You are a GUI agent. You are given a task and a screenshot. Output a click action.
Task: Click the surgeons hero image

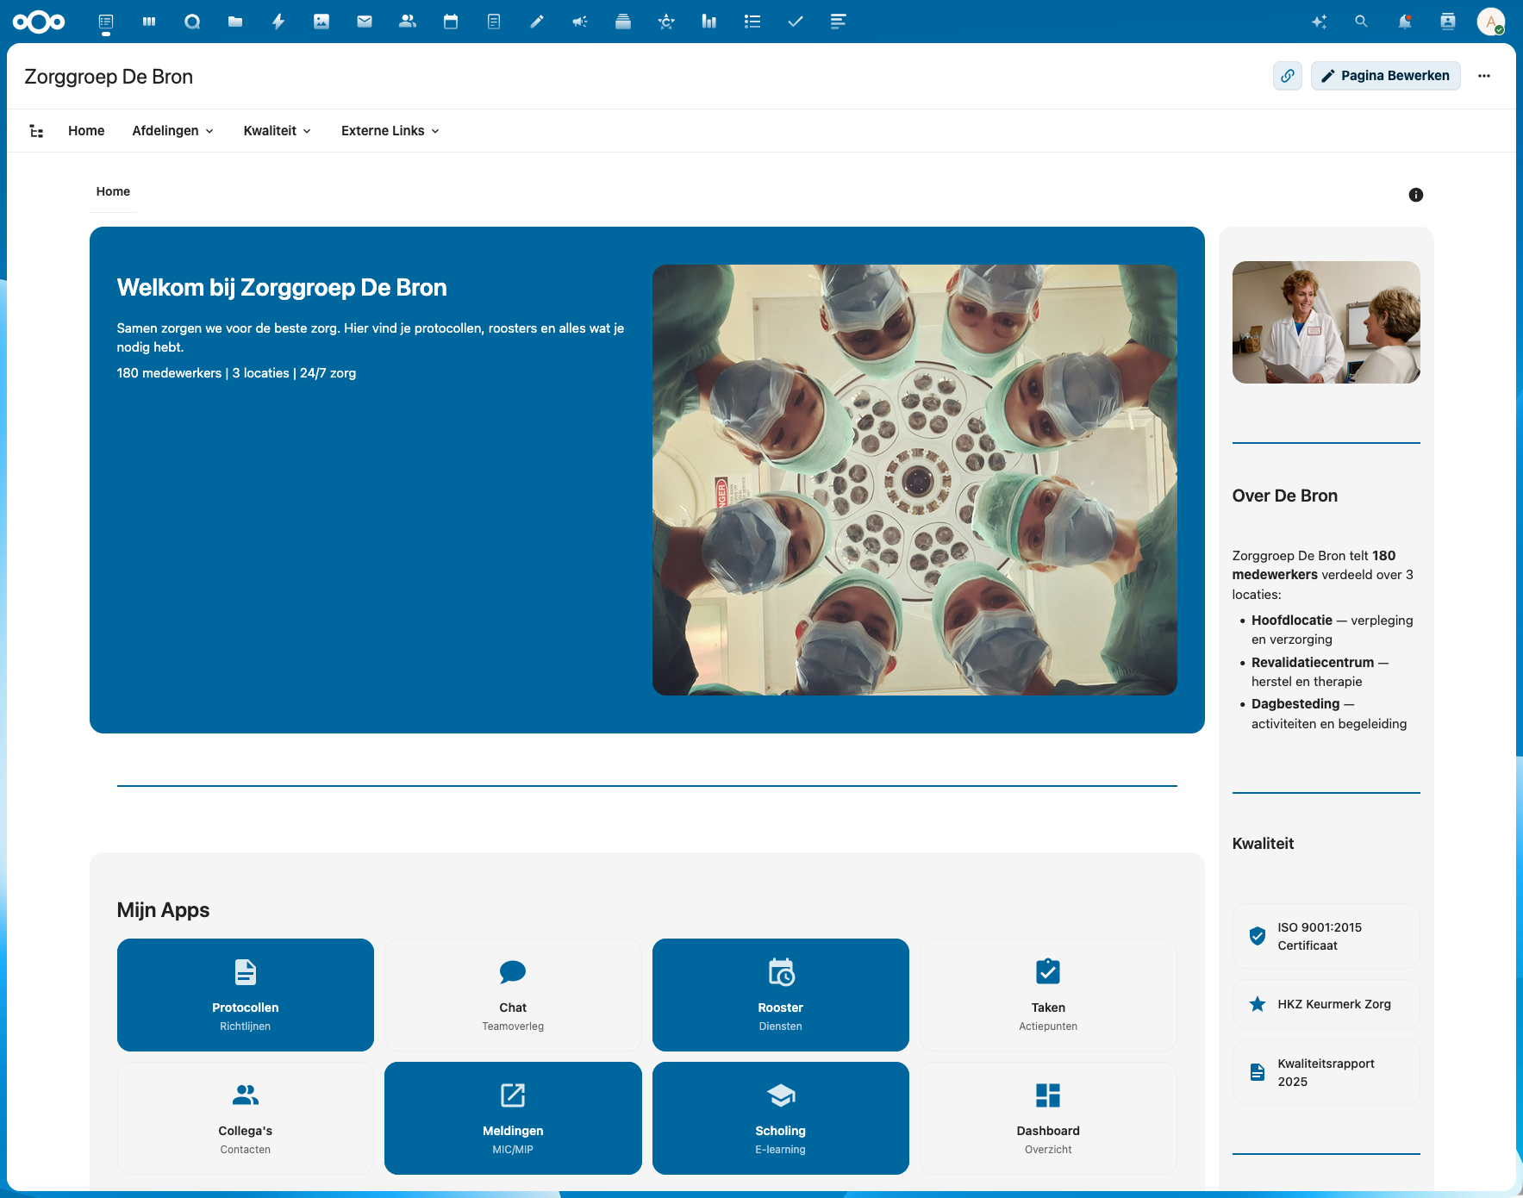click(x=914, y=480)
